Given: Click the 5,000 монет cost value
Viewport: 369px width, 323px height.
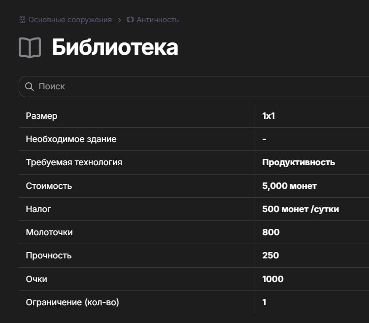Looking at the screenshot, I should pos(290,186).
